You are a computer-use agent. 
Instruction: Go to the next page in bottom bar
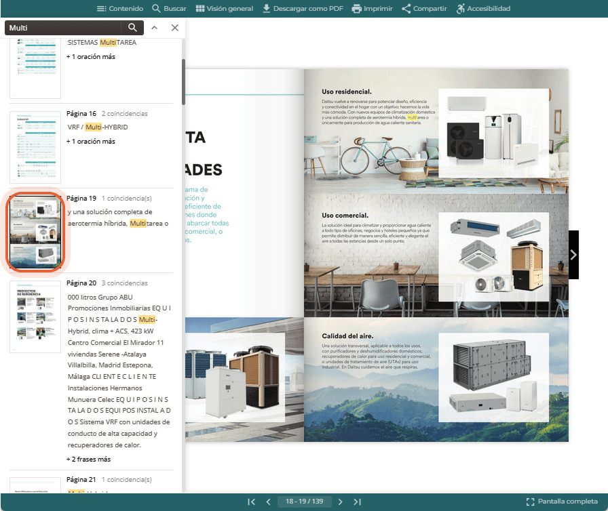pyautogui.click(x=340, y=502)
